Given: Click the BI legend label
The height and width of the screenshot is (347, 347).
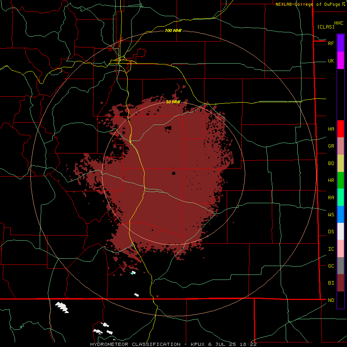Looking at the screenshot, I should (x=331, y=283).
